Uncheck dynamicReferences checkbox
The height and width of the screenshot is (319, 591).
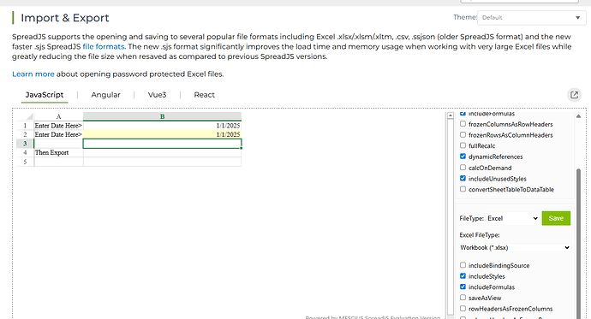click(463, 157)
